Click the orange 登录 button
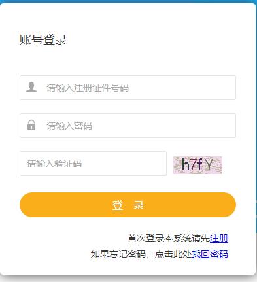Image resolution: width=257 pixels, height=282 pixels. [x=128, y=205]
